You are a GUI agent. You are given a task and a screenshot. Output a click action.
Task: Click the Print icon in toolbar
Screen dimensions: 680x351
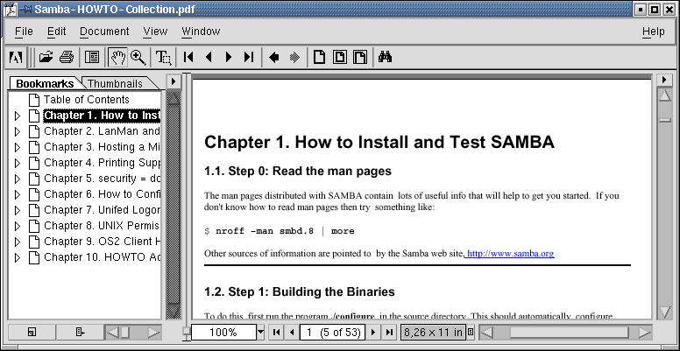pyautogui.click(x=66, y=58)
